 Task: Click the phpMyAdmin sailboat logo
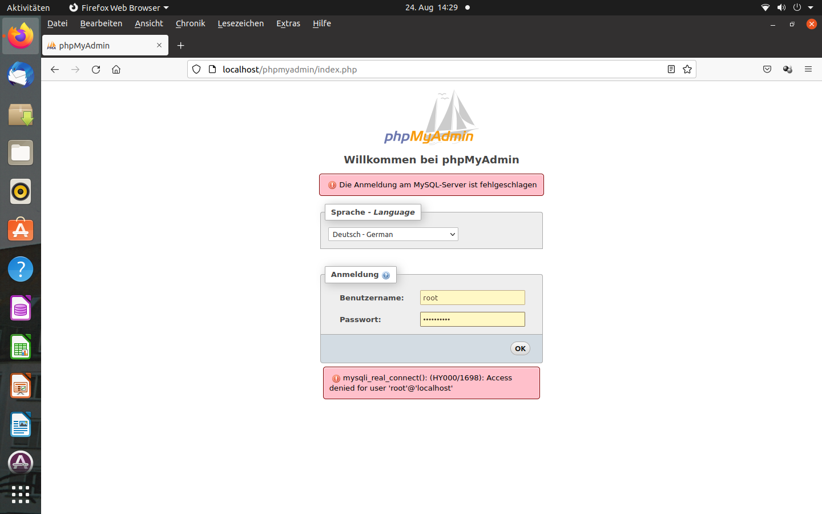(x=430, y=117)
